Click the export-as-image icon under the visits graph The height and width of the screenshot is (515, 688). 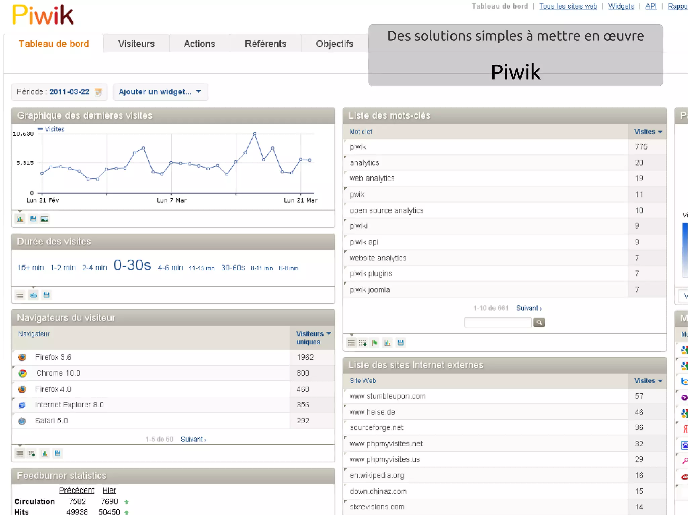44,219
